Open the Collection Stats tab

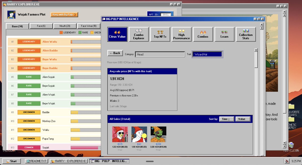tap(246, 34)
